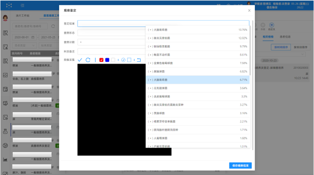Click the 保存观察结果 button
Screen dimensions: 314x175
coord(240,165)
